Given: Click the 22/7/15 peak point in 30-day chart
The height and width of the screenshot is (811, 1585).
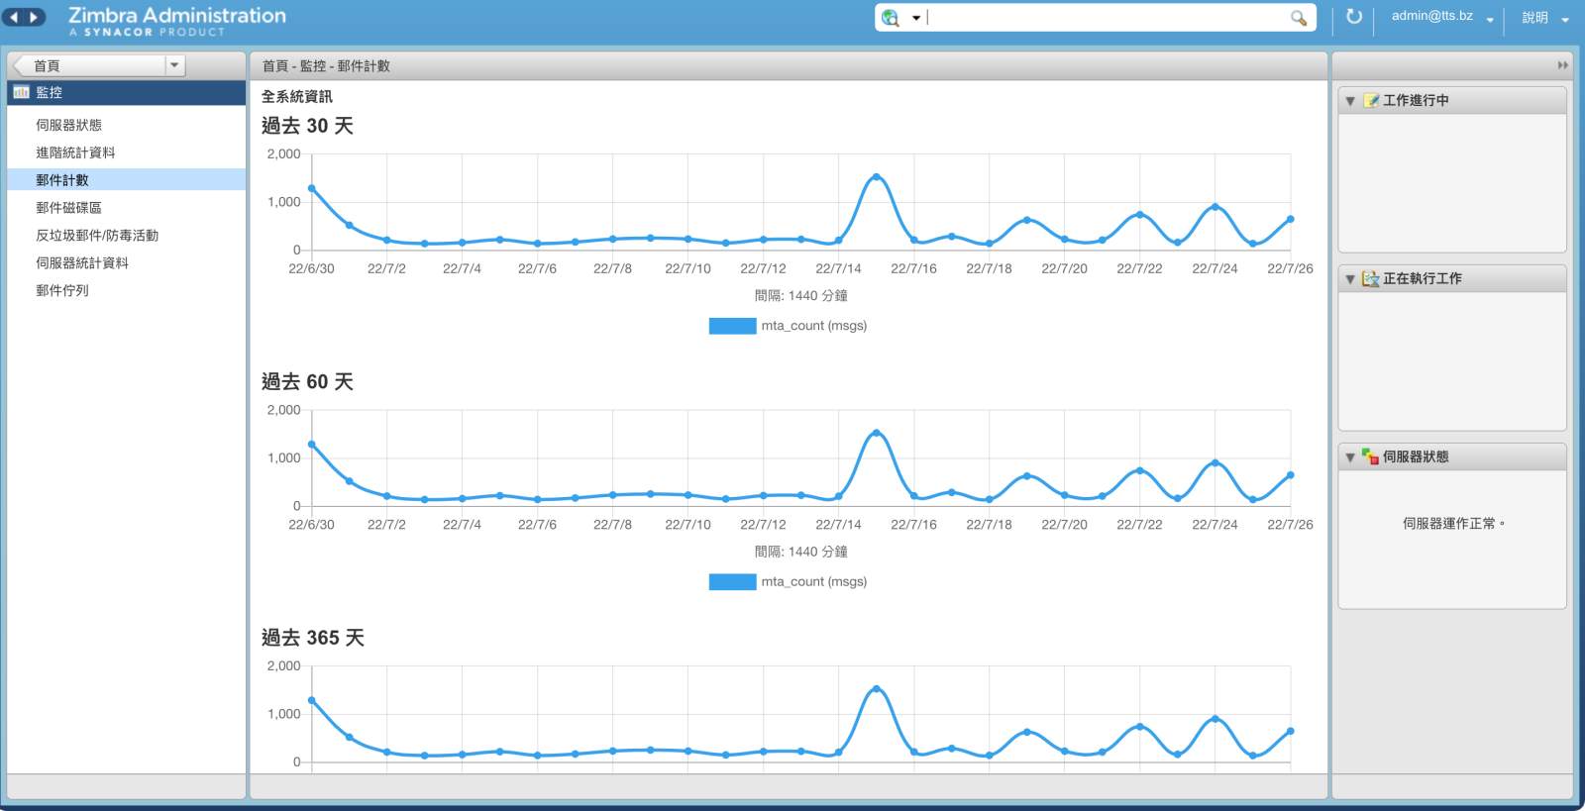Looking at the screenshot, I should click(876, 177).
